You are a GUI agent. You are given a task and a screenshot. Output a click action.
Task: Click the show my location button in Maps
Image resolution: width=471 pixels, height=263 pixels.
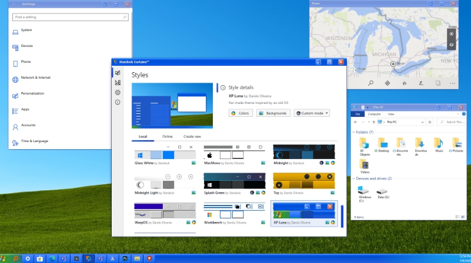[451, 34]
